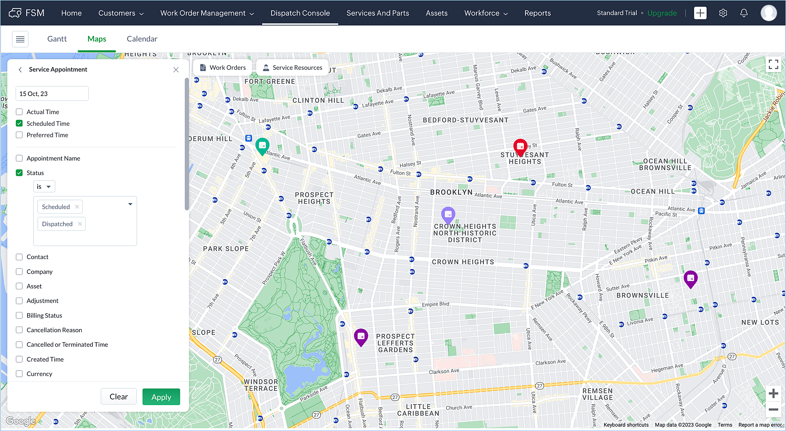The height and width of the screenshot is (431, 786).
Task: Toggle map fullscreen view
Action: (773, 64)
